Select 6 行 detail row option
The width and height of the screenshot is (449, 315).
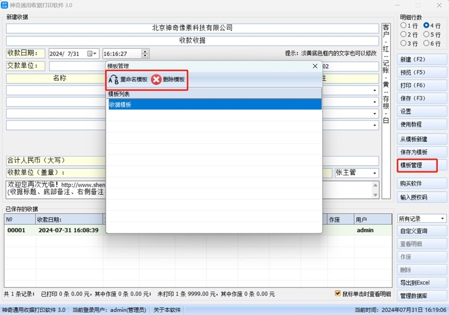[432, 44]
